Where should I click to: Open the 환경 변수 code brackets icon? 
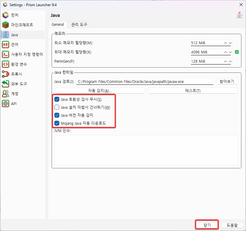pyautogui.click(x=6, y=64)
